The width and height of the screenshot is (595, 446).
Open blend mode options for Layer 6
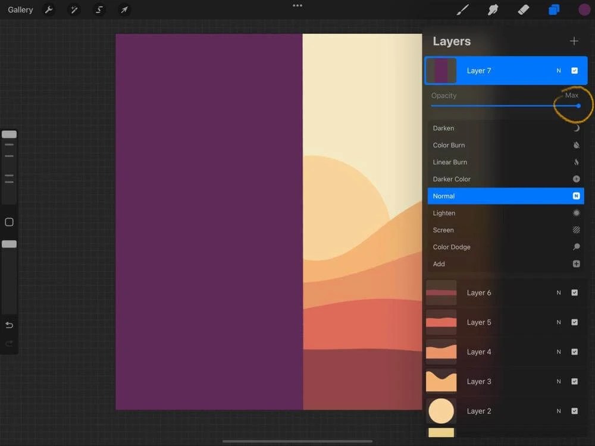[558, 293]
